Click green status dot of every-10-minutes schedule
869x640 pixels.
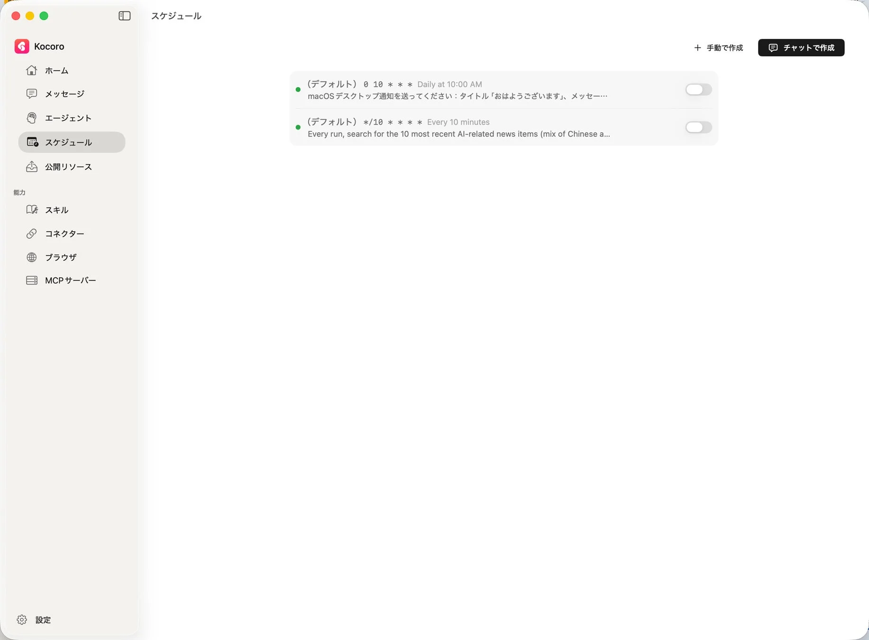click(x=298, y=127)
